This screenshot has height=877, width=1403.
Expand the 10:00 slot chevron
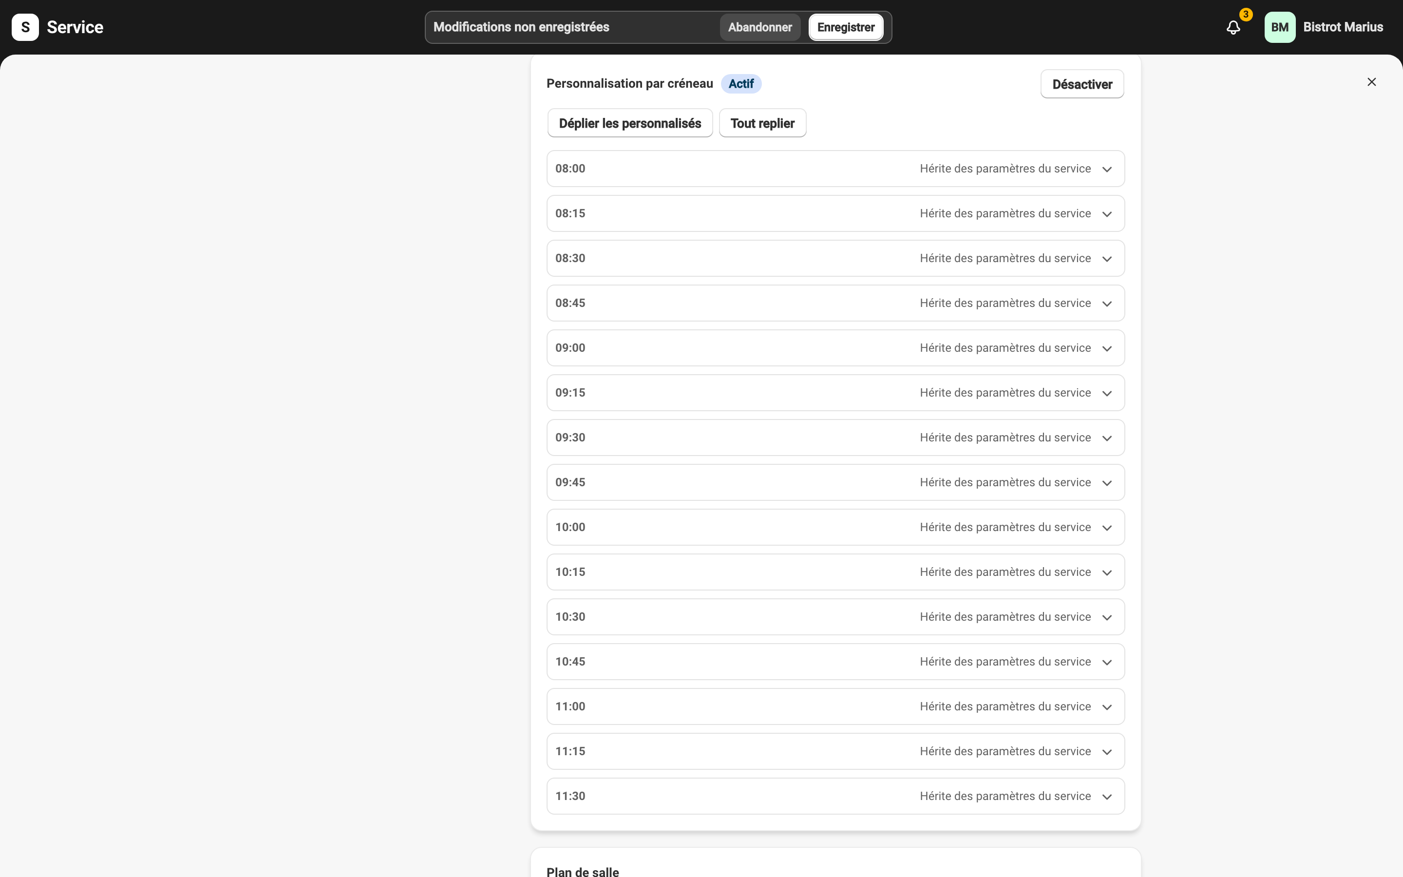click(1106, 528)
